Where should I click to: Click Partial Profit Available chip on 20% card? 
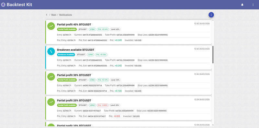pyautogui.click(x=67, y=105)
